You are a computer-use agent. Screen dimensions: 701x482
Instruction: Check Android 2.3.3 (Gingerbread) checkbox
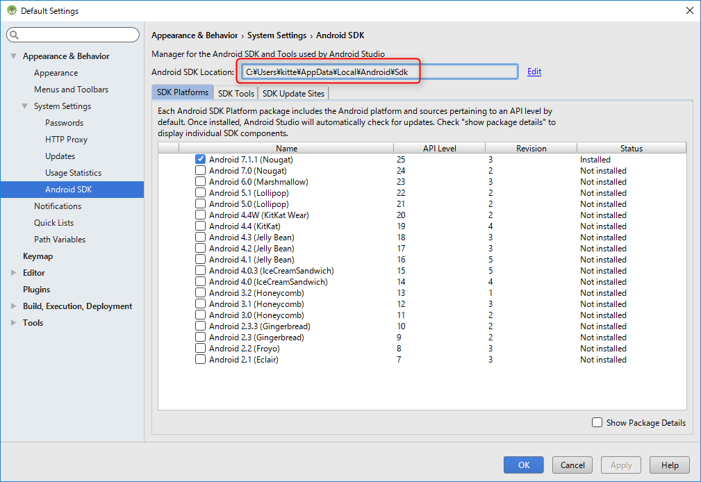(x=200, y=326)
